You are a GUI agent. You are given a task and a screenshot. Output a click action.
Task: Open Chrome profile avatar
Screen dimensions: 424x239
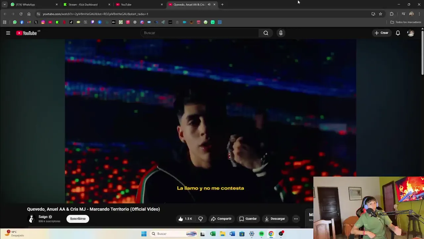point(411,14)
